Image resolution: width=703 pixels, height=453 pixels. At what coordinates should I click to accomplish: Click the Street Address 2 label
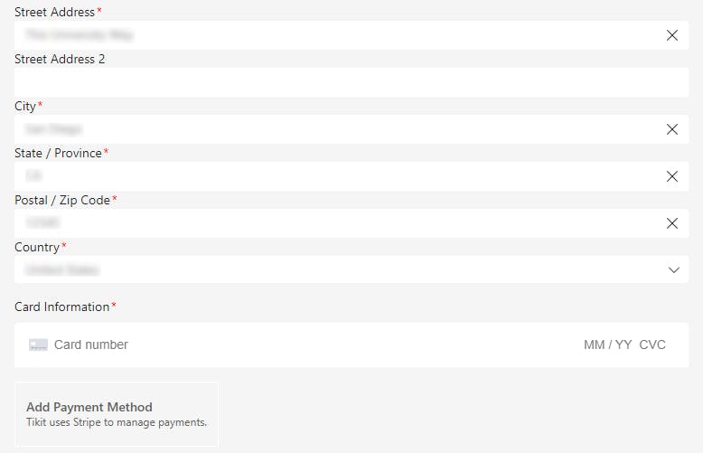tap(60, 59)
